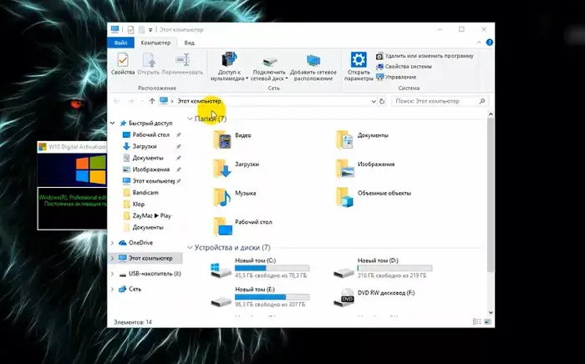This screenshot has width=585, height=364.
Task: Collapse the ribbon with the chevron
Action: click(479, 43)
